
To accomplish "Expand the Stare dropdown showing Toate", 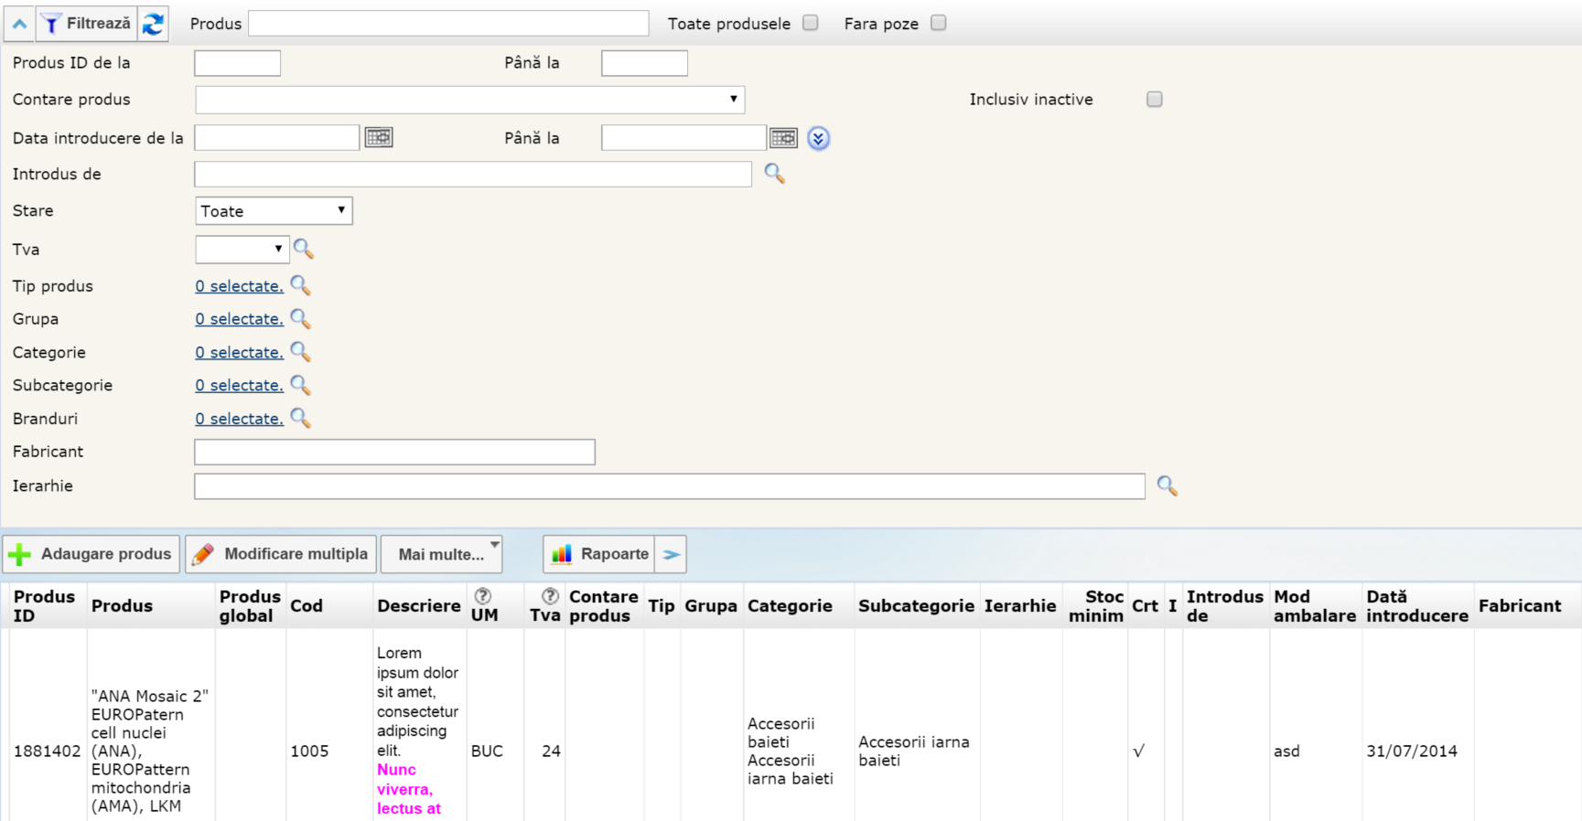I will coord(274,211).
